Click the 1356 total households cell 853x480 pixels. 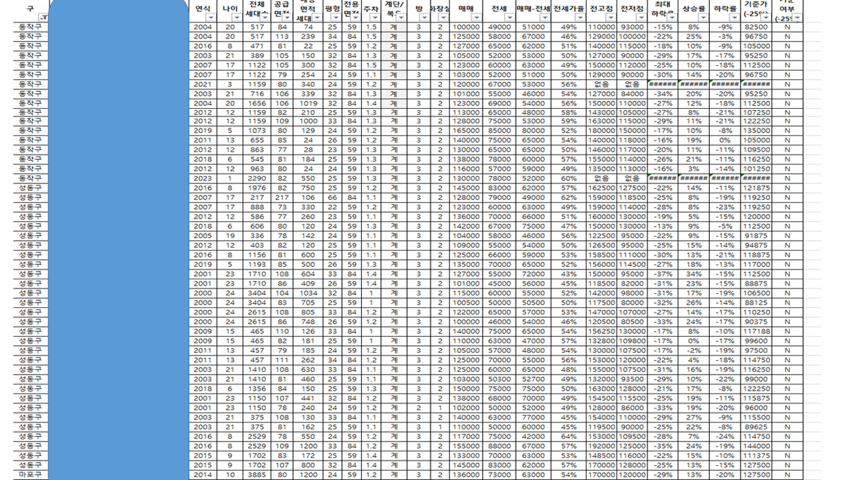pyautogui.click(x=257, y=389)
